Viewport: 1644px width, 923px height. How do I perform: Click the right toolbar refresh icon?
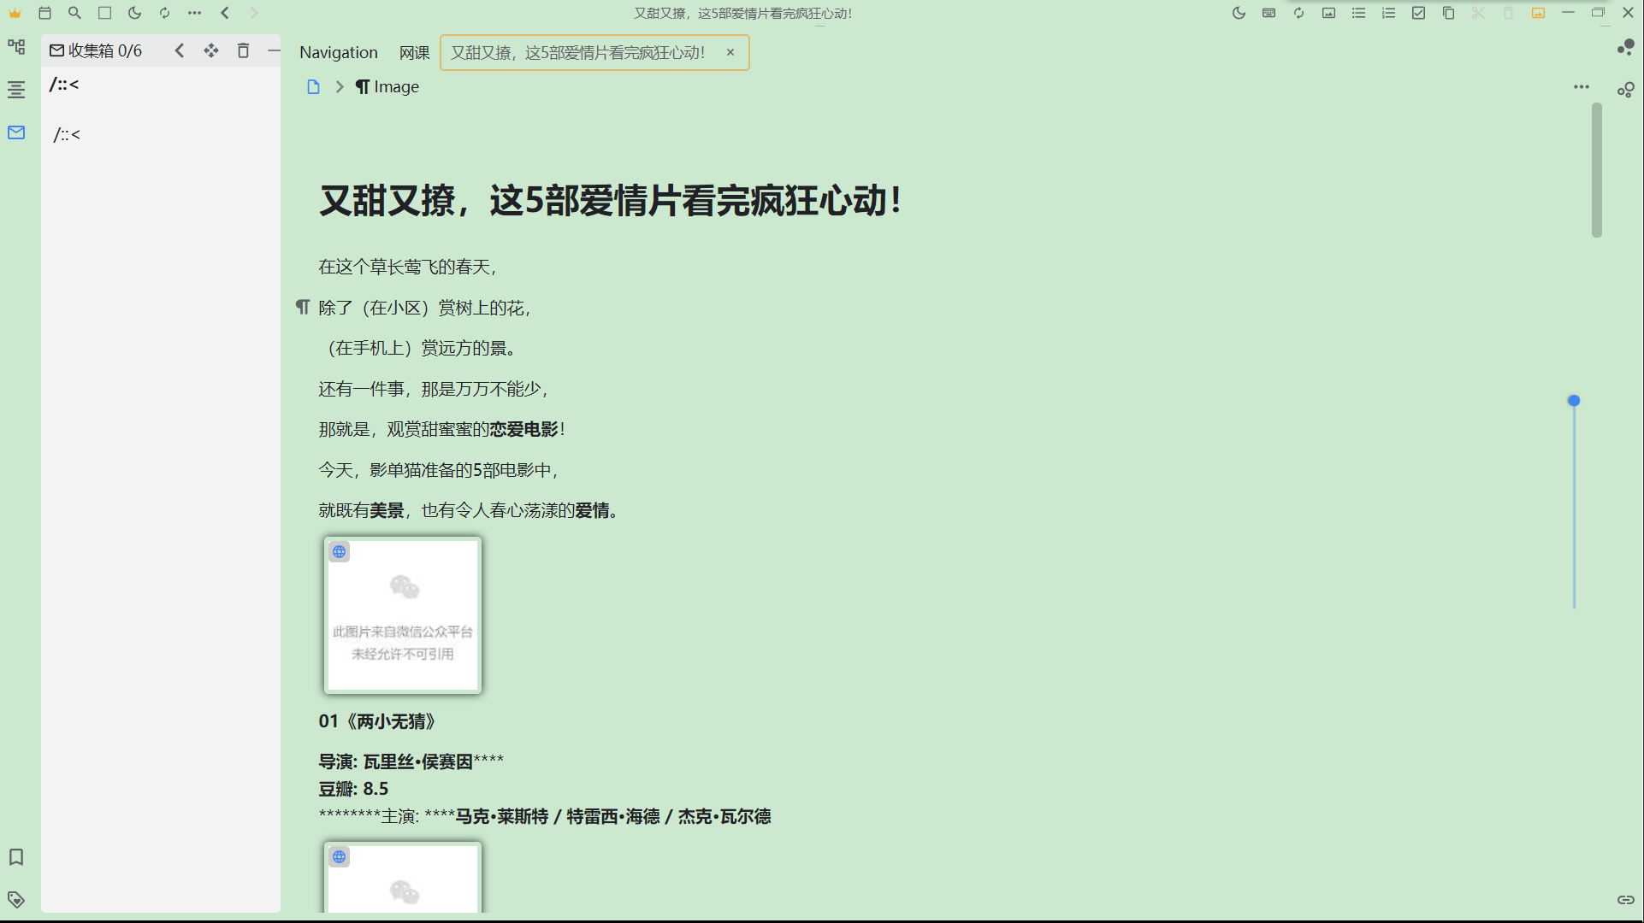[x=1298, y=13]
